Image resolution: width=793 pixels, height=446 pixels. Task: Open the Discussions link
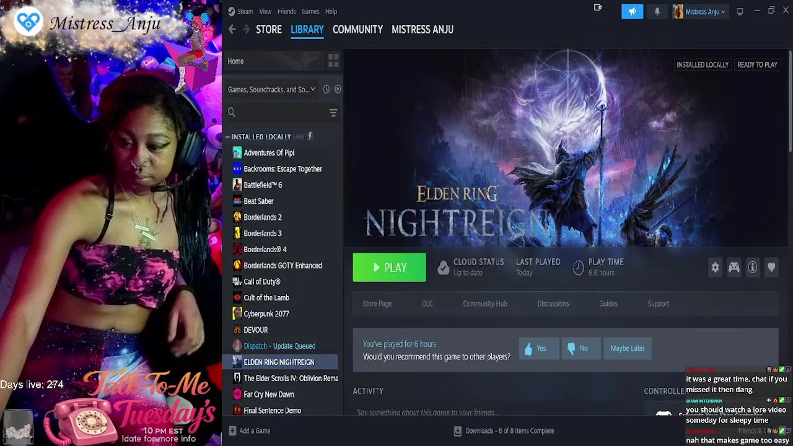[x=553, y=304]
